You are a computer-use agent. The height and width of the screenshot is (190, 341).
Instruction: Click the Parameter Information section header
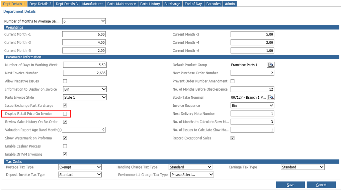coord(172,57)
